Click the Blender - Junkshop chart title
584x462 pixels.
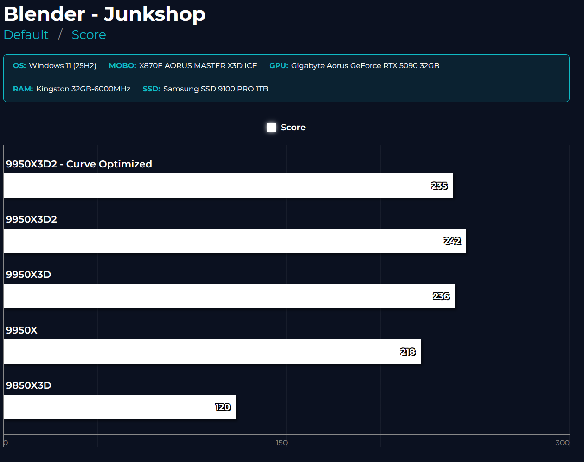coord(105,14)
